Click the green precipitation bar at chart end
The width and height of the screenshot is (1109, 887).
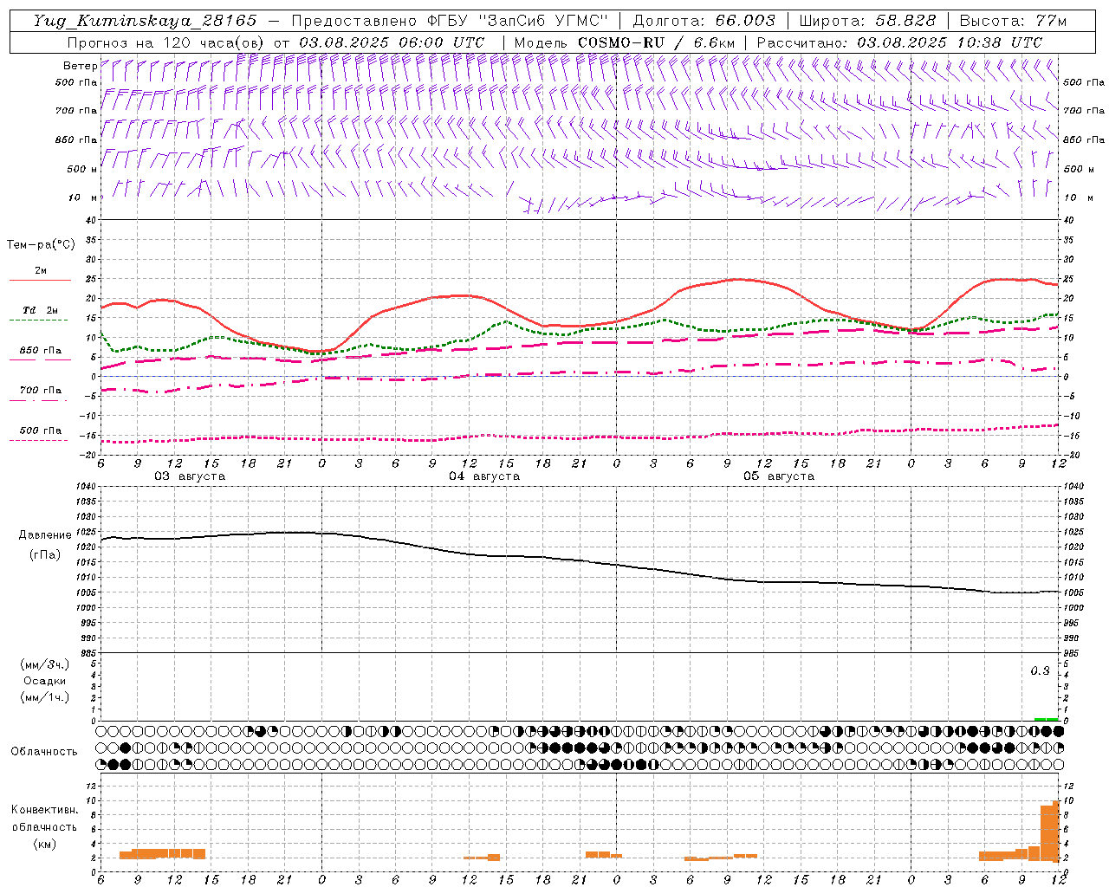pos(1047,719)
